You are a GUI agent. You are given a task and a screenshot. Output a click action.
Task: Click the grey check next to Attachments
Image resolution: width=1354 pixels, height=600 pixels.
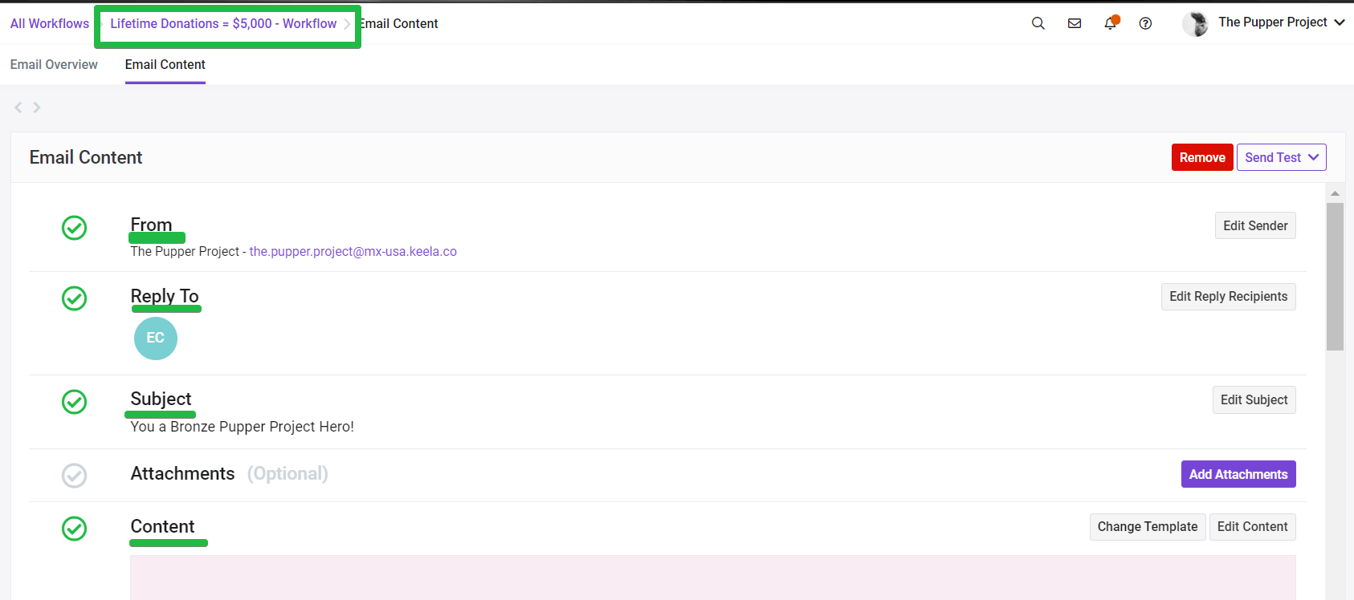(x=75, y=476)
